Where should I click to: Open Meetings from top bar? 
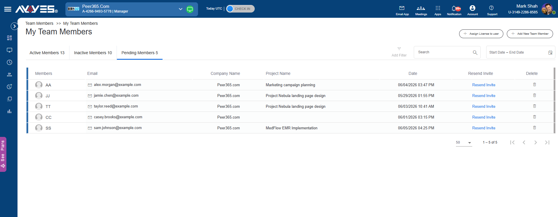tap(421, 10)
